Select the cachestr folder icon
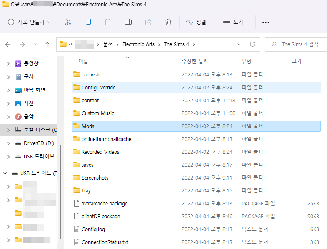 77,74
